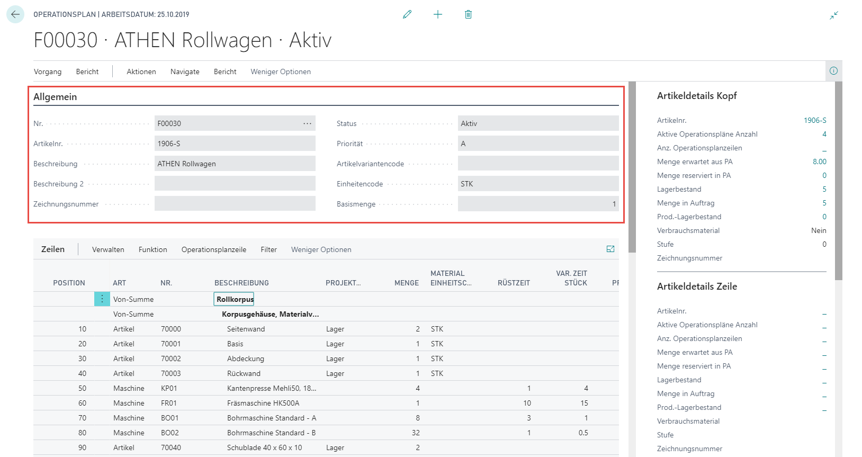Sort by the POSITION column header
The width and height of the screenshot is (862, 457).
[x=69, y=283]
